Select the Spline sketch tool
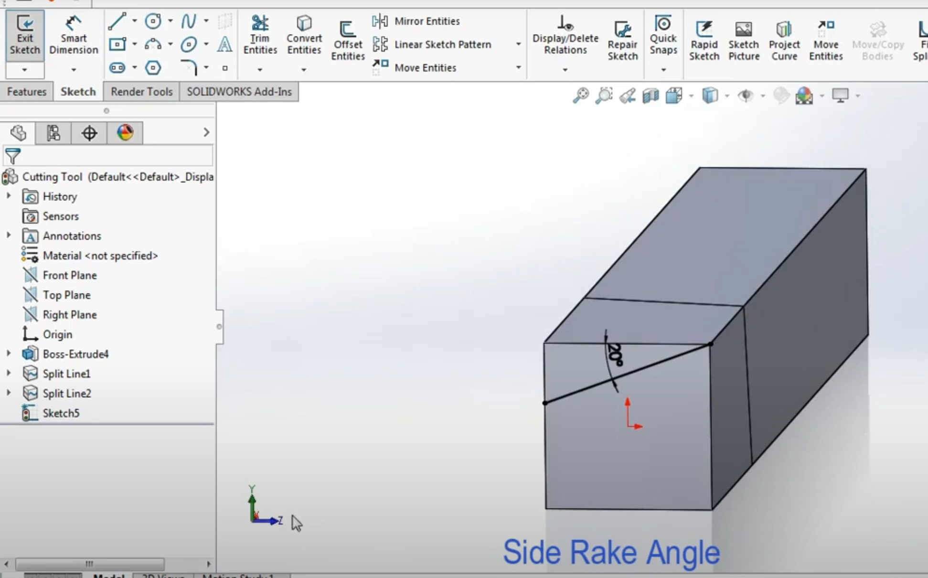This screenshot has width=928, height=578. coord(188,21)
